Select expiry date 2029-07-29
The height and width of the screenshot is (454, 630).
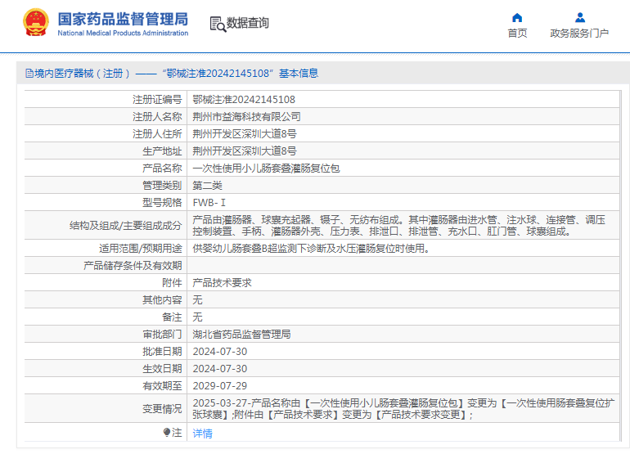pos(220,386)
